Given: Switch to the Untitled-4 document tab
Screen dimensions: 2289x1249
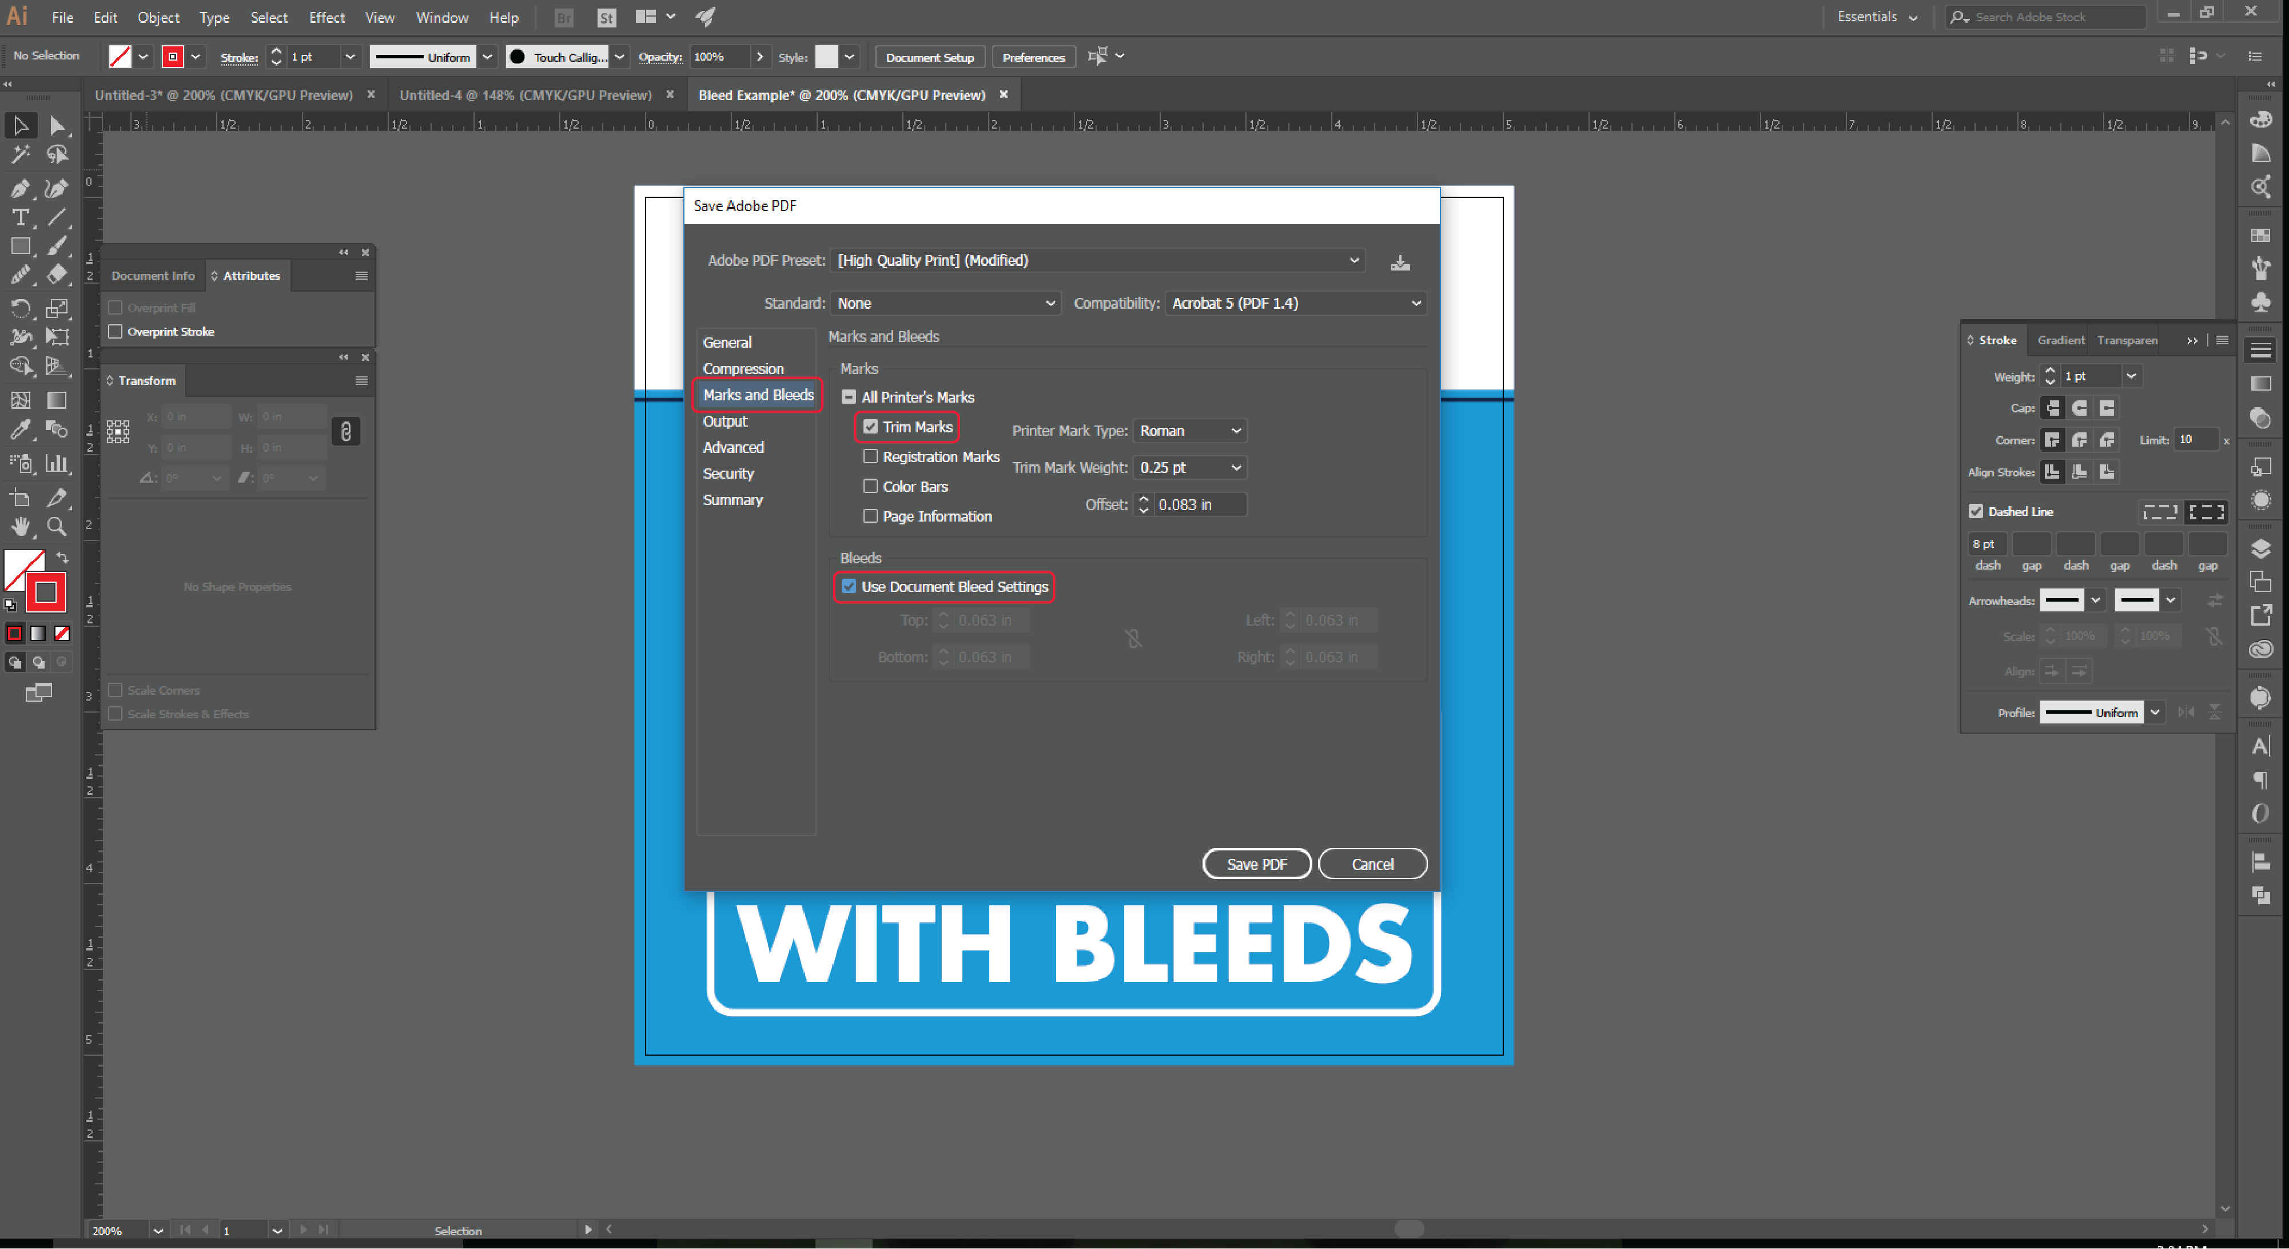Looking at the screenshot, I should (x=525, y=95).
